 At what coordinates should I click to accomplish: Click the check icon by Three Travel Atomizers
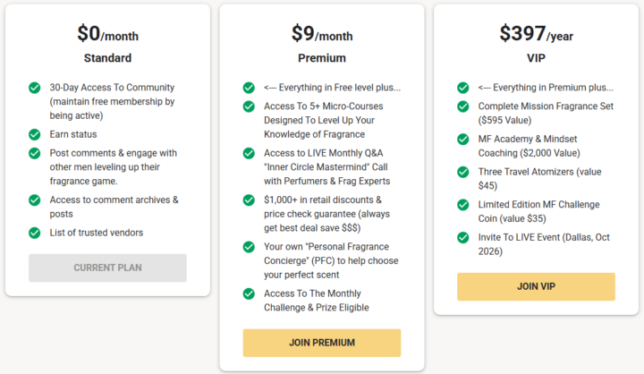[x=463, y=172]
